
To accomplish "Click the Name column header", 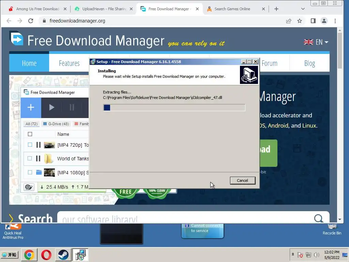I will (63, 134).
